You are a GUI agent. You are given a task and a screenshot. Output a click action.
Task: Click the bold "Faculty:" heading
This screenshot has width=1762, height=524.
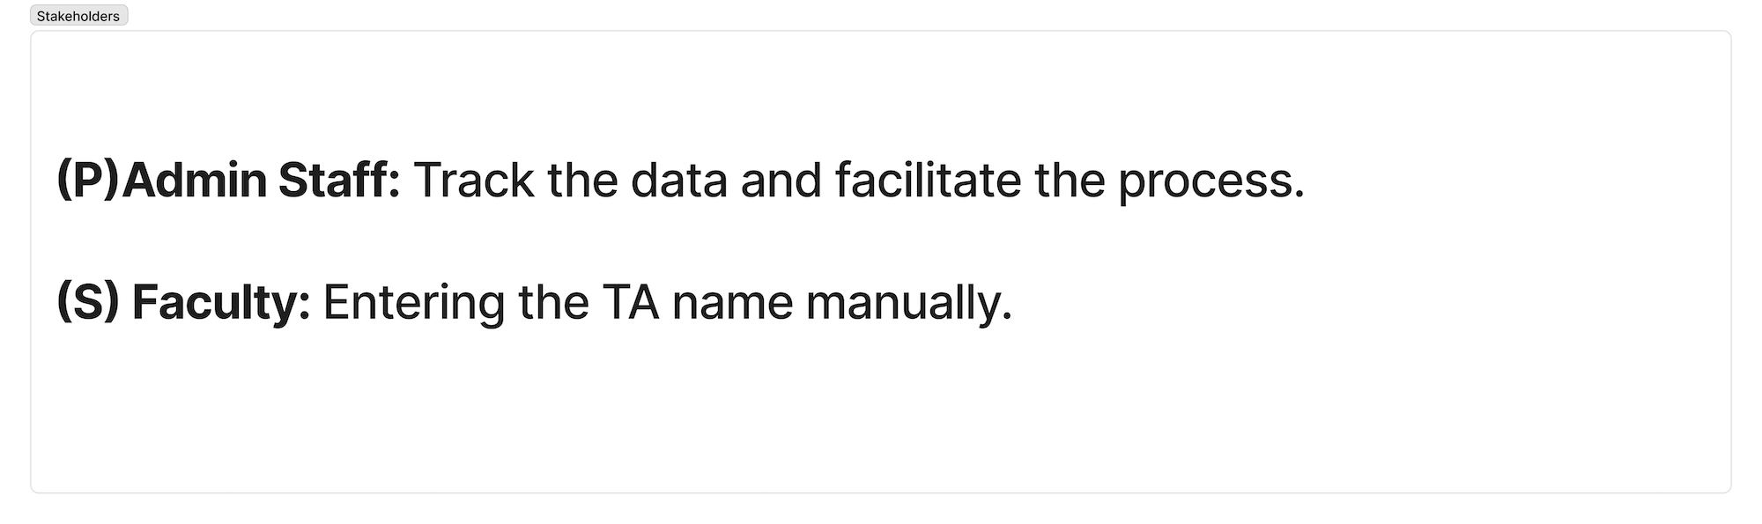coord(221,301)
